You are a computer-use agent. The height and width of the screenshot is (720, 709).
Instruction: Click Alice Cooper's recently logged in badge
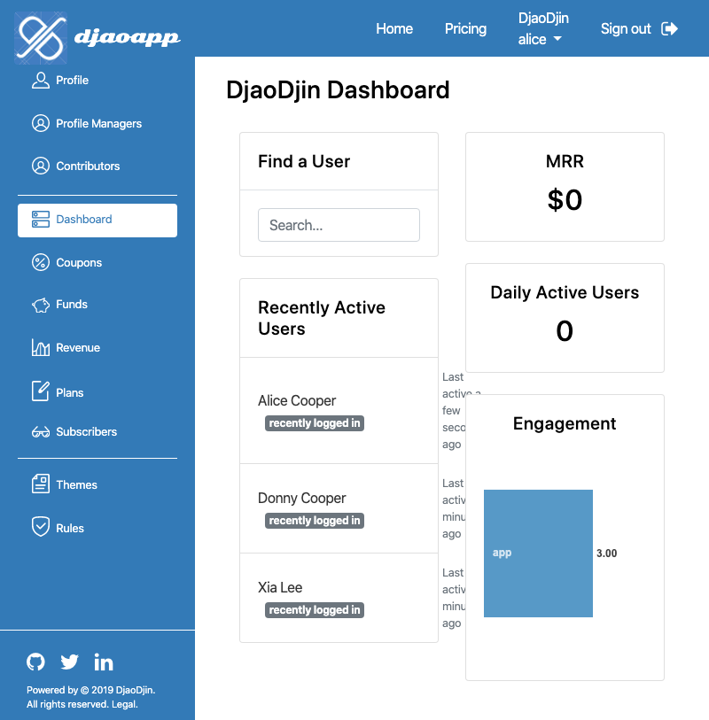pyautogui.click(x=315, y=423)
